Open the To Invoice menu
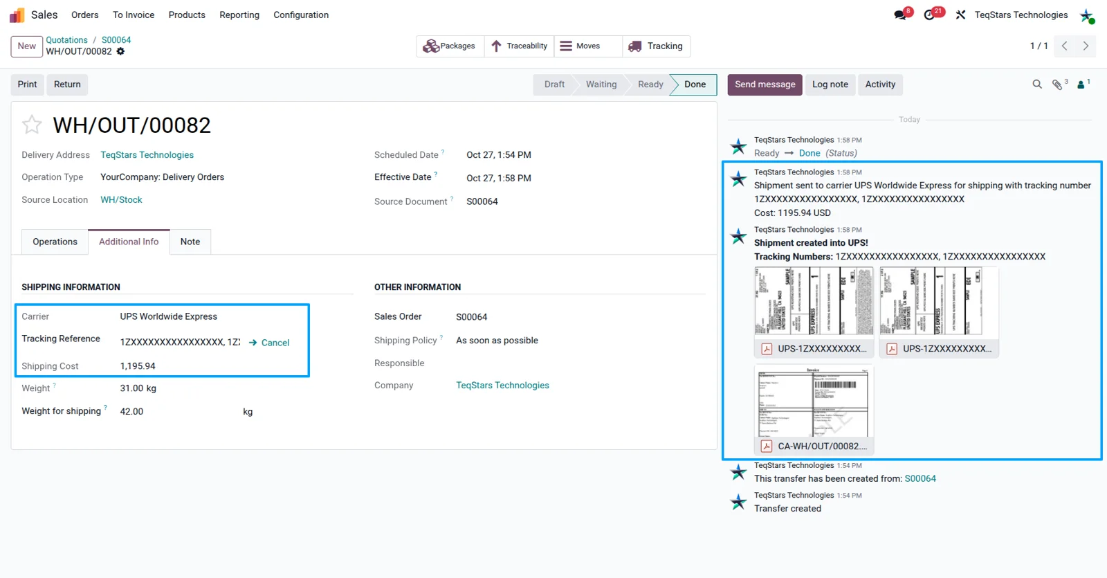Viewport: 1107px width, 578px height. point(134,15)
